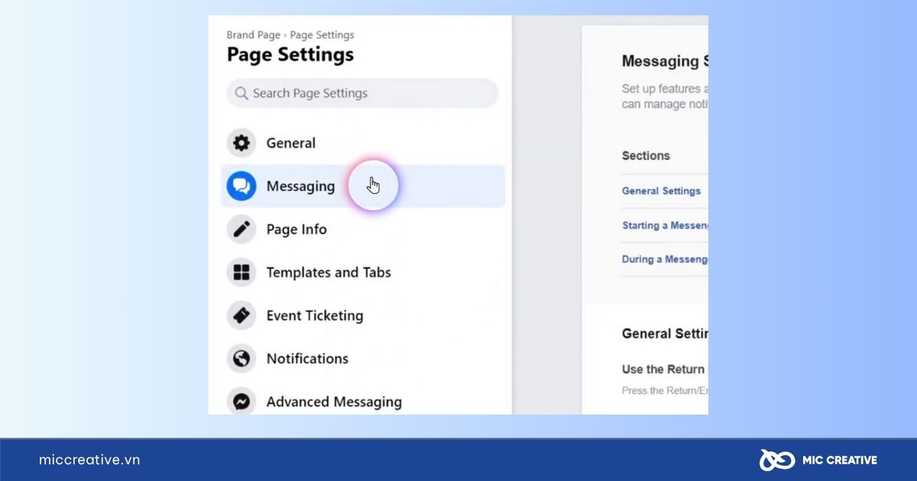Screen dimensions: 917x481
Task: Open the Page Info menu item
Action: 363,229
